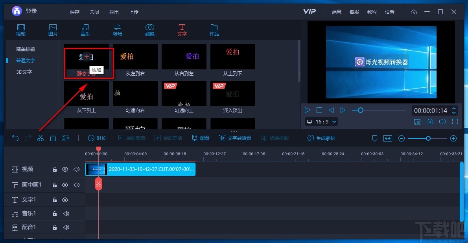The image size is (468, 243).
Task: Open the 配音 voiceover tool
Action: click(200, 138)
